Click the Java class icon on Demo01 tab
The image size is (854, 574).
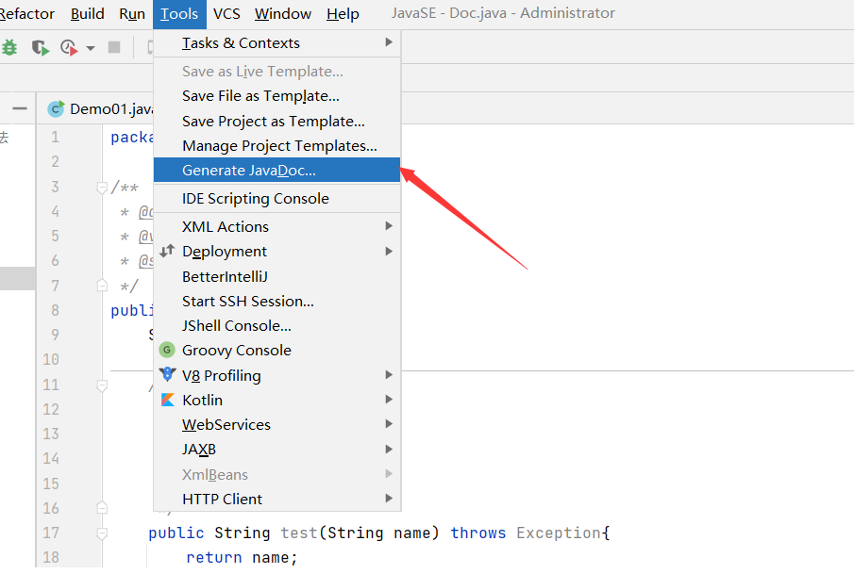point(56,108)
